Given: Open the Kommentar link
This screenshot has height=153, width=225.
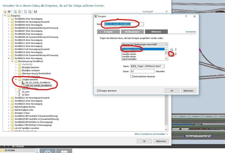Looking at the screenshot, I should (191, 32).
